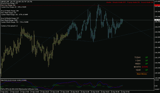Click the 136.425 price axis value
This screenshot has width=160, height=93.
pyautogui.click(x=157, y=42)
